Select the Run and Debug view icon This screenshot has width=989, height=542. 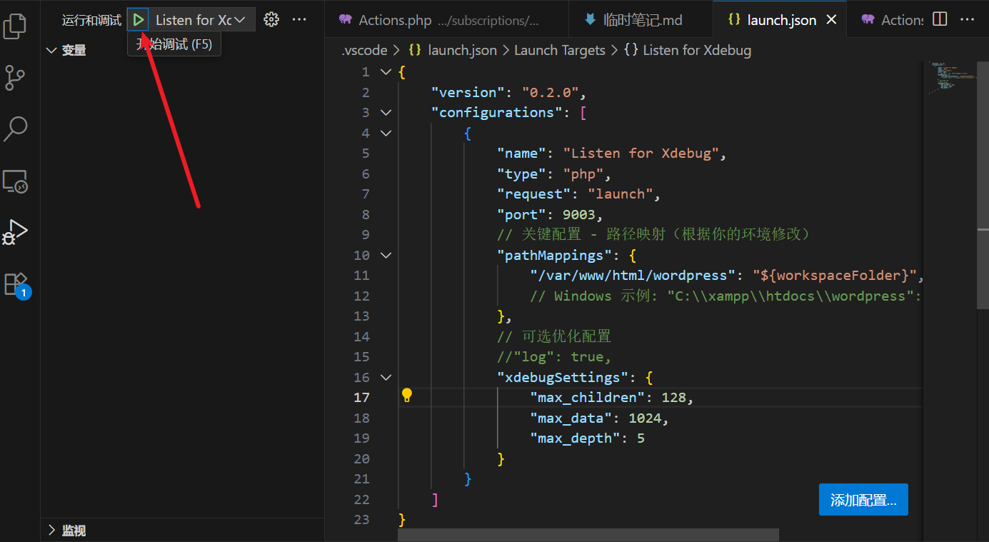pyautogui.click(x=15, y=232)
